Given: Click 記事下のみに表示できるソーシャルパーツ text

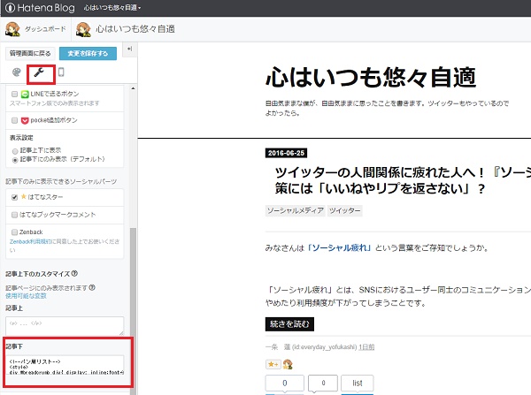Looking at the screenshot, I should [x=61, y=182].
